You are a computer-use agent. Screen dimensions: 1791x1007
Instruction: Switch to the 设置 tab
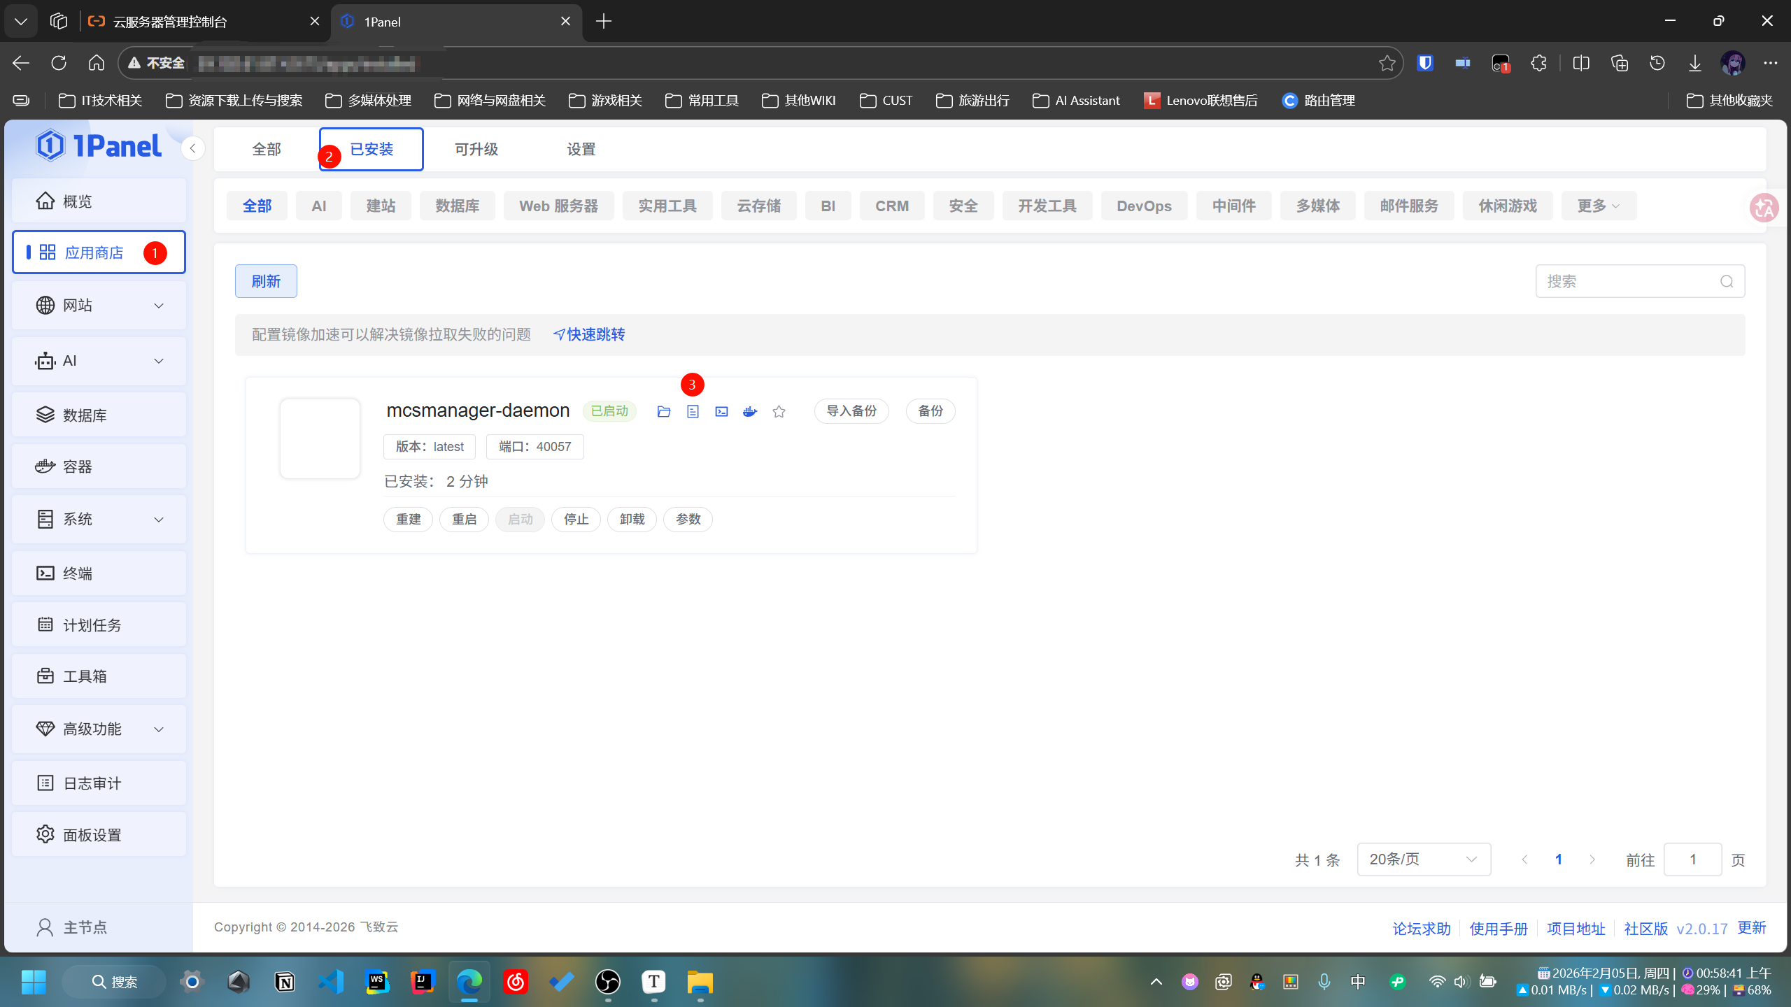581,149
